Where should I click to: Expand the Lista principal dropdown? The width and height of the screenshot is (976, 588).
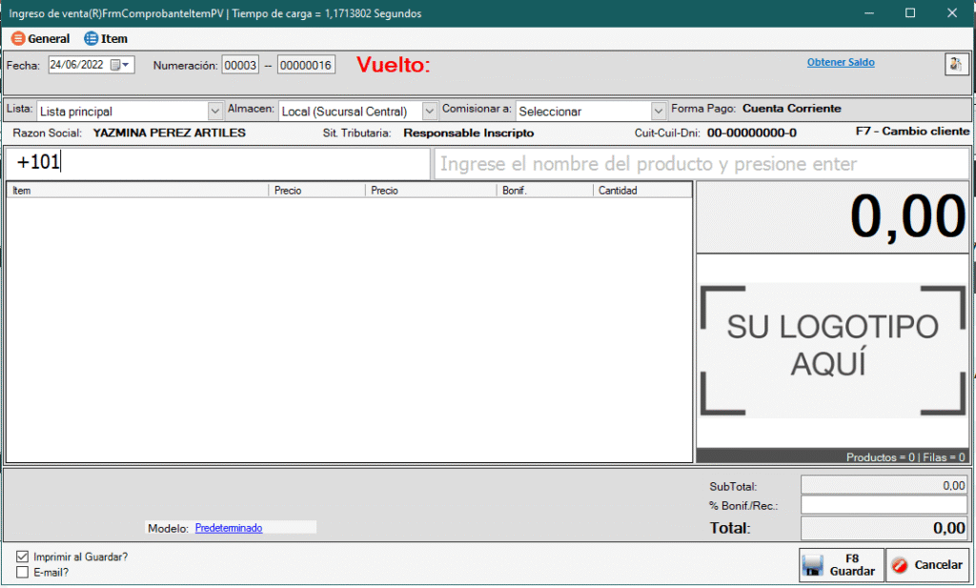pos(215,112)
